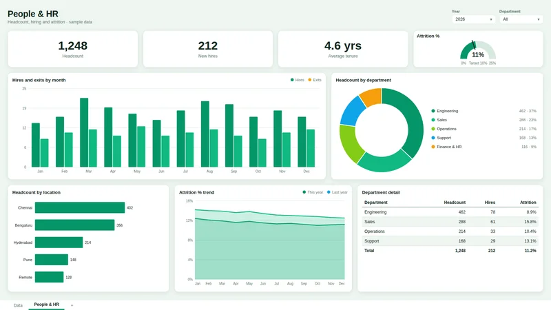The height and width of the screenshot is (310, 551).
Task: Click the Remote headcount bar
Action: click(49, 277)
